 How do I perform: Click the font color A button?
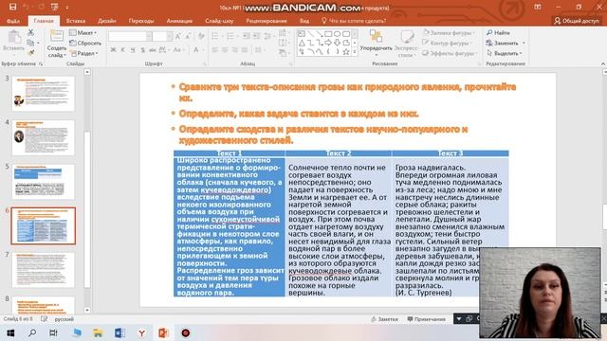(x=196, y=50)
